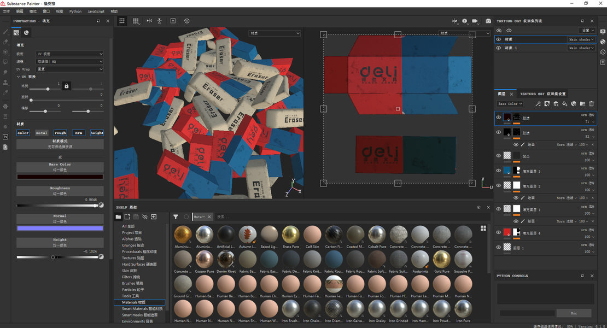Open the 编辑 menu

(20, 11)
